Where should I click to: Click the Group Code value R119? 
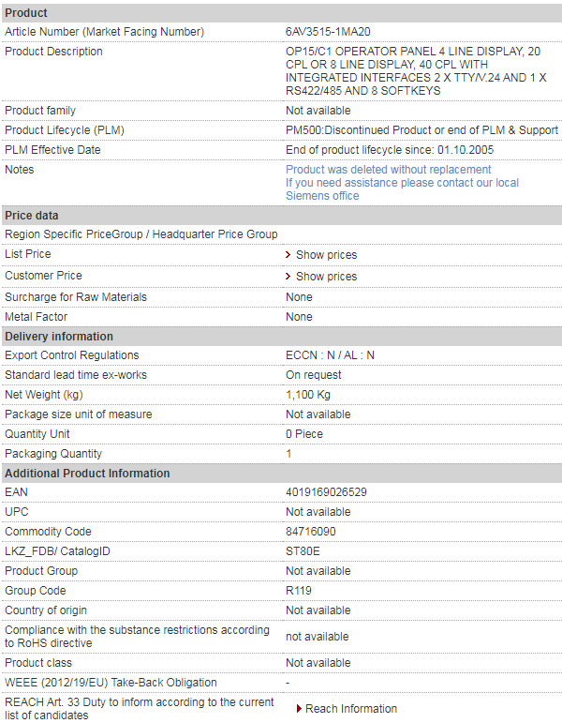pyautogui.click(x=299, y=591)
